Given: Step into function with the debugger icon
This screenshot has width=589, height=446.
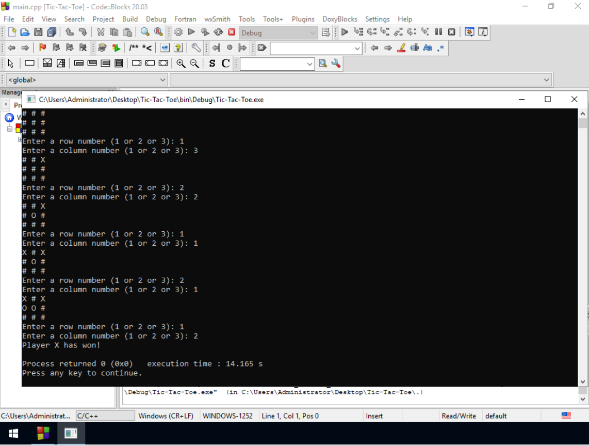Looking at the screenshot, I should coord(385,33).
